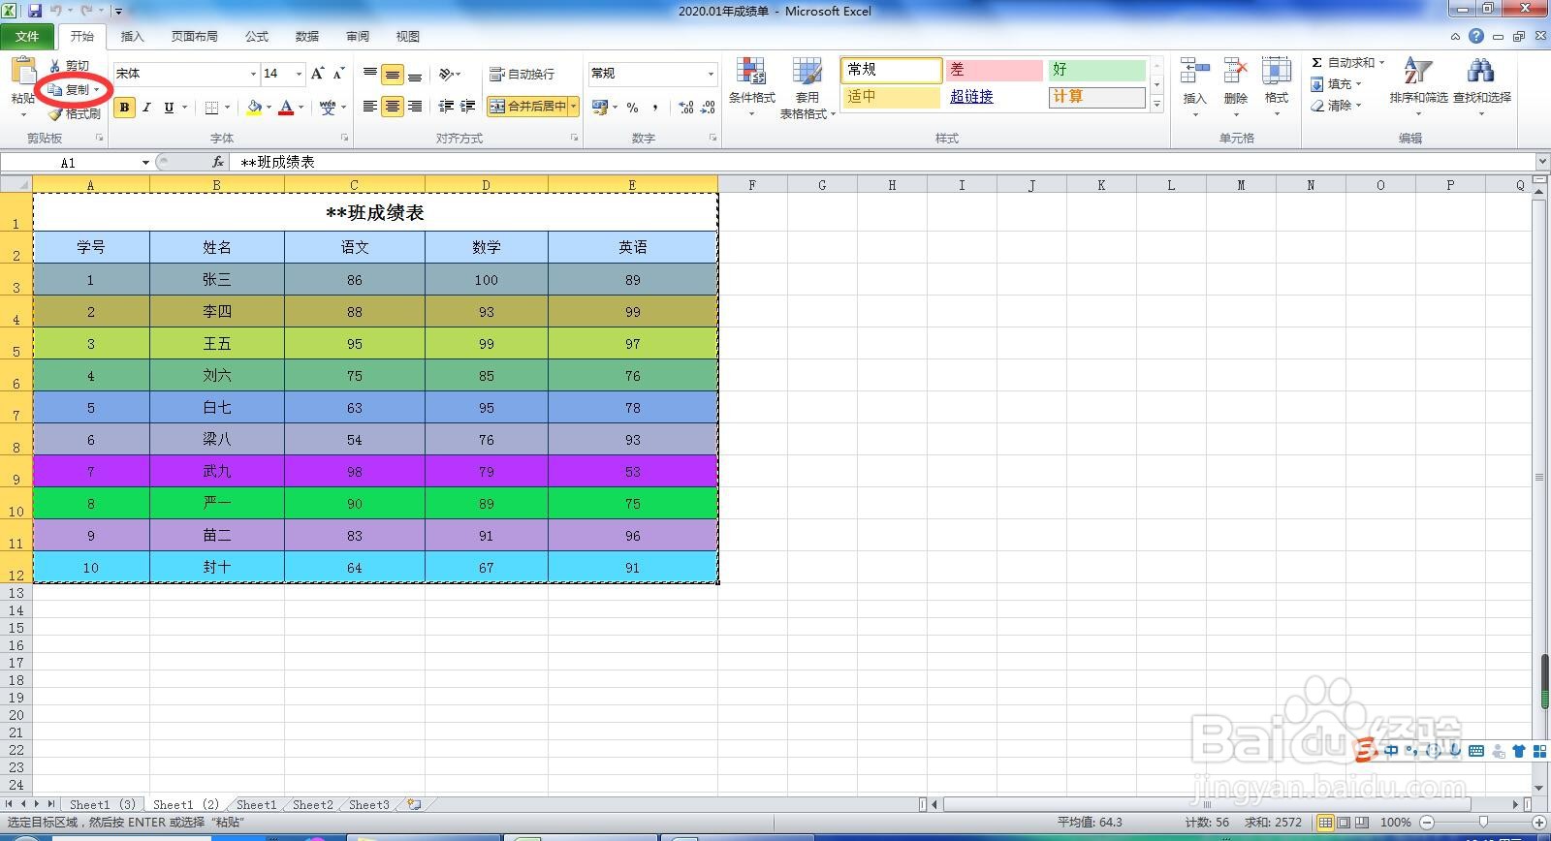Screen dimensions: 1551x841
Task: Click the Cut scissors button
Action: point(68,66)
